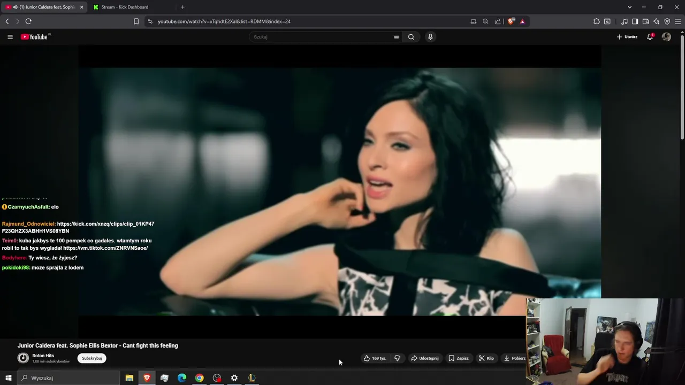Open Brave Rewards triangle icon

tap(522, 21)
